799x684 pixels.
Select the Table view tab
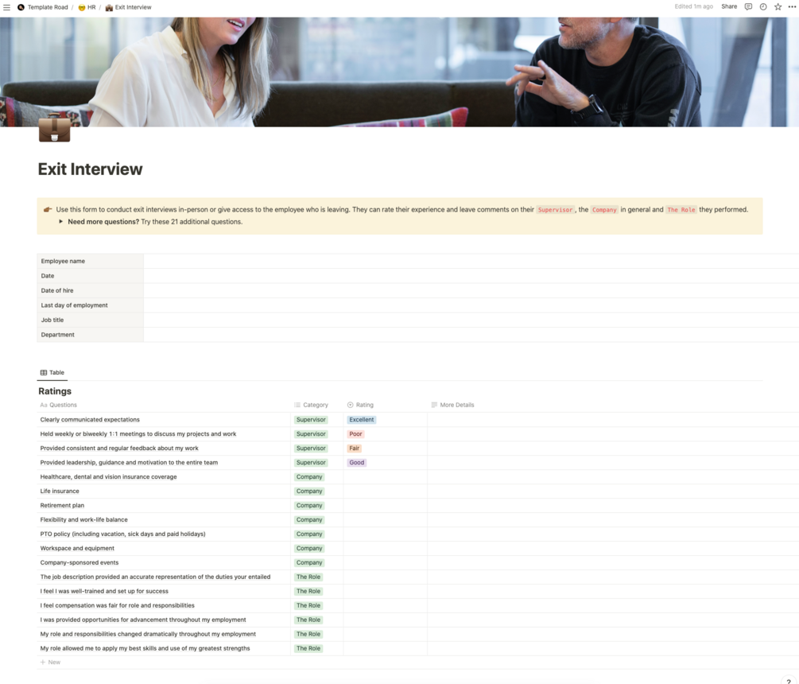coord(52,372)
